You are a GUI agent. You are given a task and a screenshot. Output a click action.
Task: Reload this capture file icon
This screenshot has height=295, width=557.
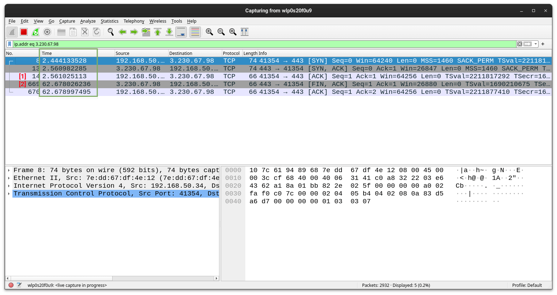[x=97, y=32]
